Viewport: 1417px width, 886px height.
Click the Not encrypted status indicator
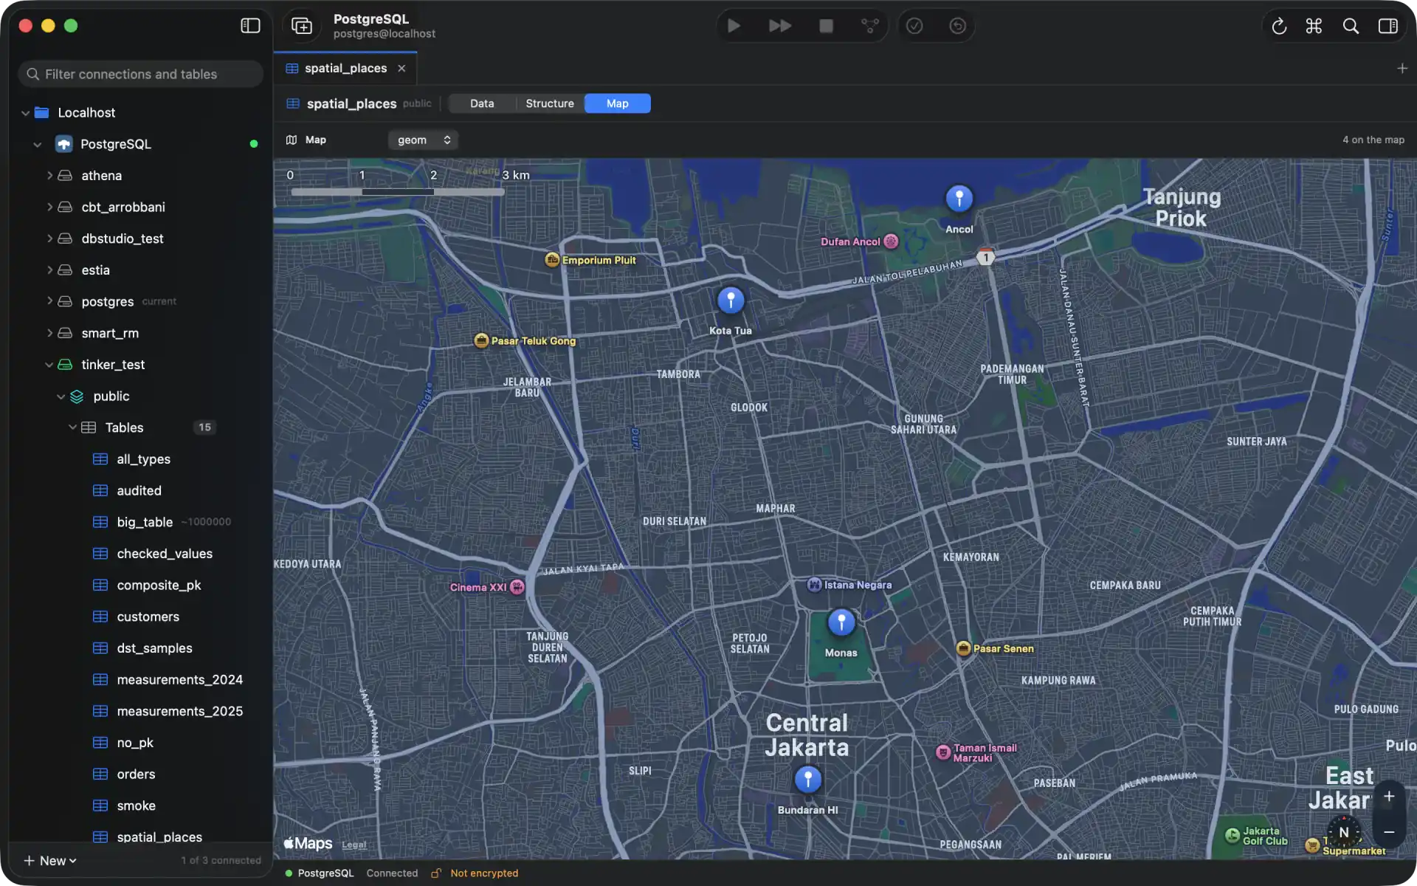click(475, 873)
